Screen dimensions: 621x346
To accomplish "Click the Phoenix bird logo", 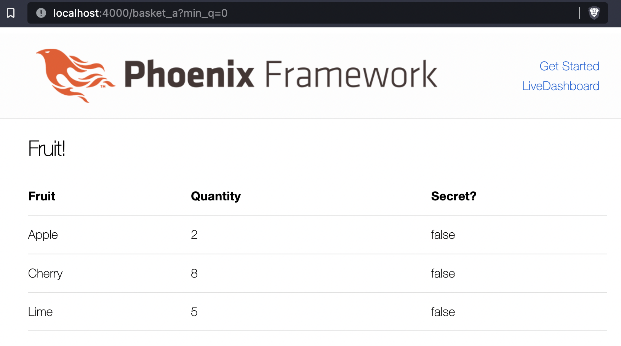I will coord(75,75).
